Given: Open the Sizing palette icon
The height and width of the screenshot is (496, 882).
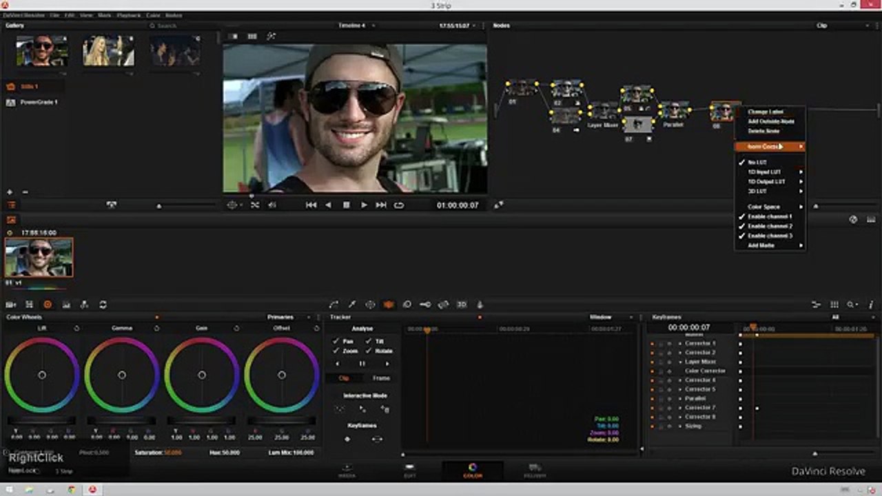Looking at the screenshot, I should click(443, 304).
